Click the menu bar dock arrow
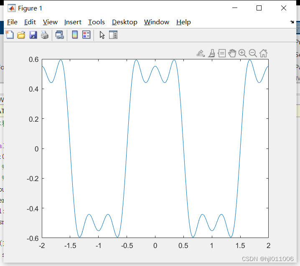This screenshot has width=300, height=266. click(x=292, y=22)
